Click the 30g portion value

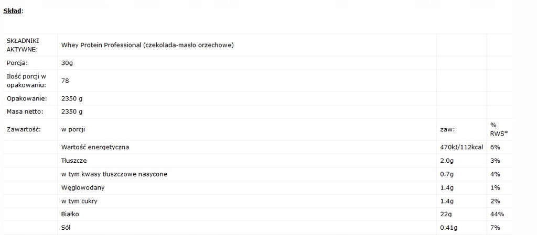point(67,63)
